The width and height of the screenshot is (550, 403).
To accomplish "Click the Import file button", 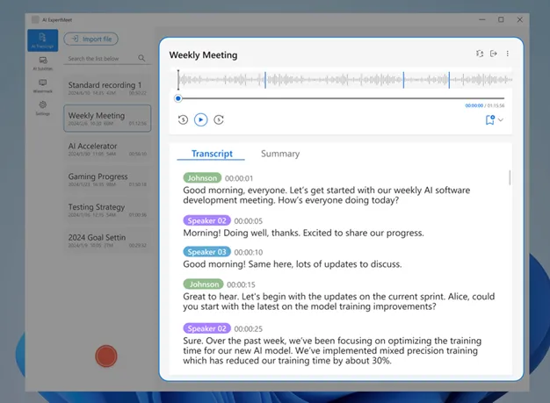I will pos(90,39).
